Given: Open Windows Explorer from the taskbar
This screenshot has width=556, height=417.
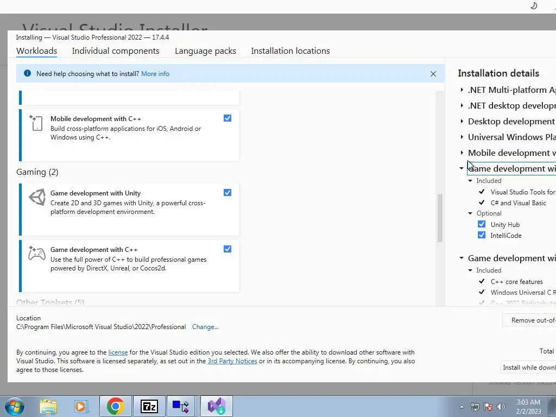Looking at the screenshot, I should click(48, 406).
